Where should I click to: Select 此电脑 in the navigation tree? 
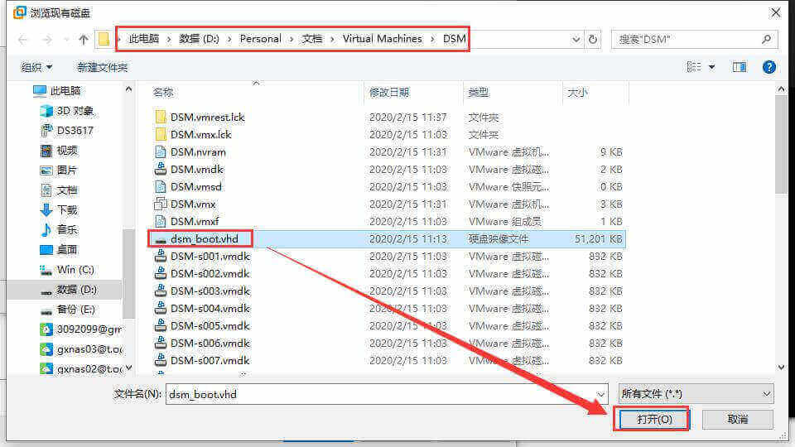(x=65, y=91)
